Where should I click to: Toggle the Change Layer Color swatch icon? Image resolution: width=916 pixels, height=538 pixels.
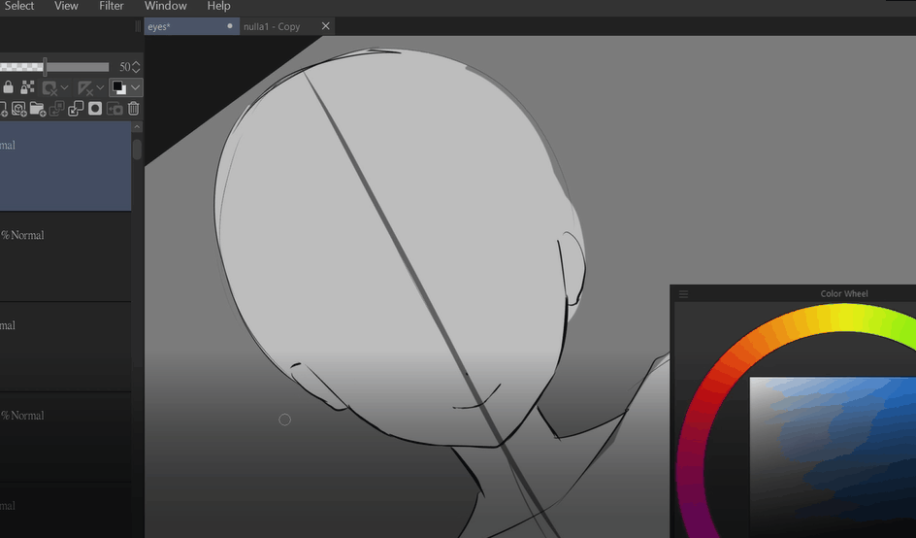(119, 87)
